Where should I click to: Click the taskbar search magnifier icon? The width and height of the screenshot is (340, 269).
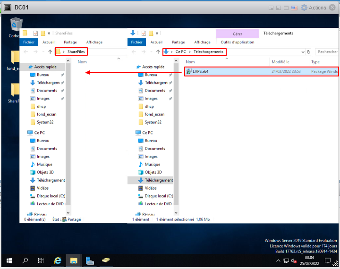pyautogui.click(x=25, y=260)
